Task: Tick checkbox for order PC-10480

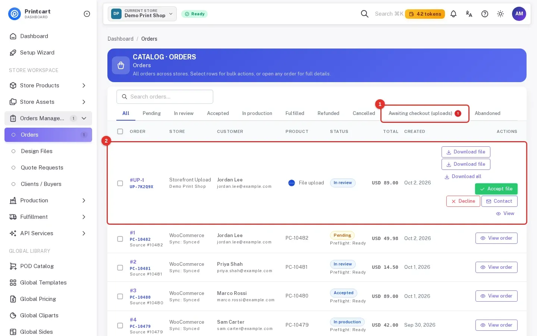Action: coord(120,296)
